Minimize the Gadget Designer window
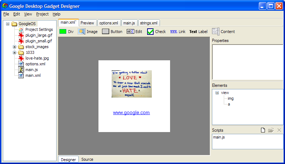 coord(262,6)
